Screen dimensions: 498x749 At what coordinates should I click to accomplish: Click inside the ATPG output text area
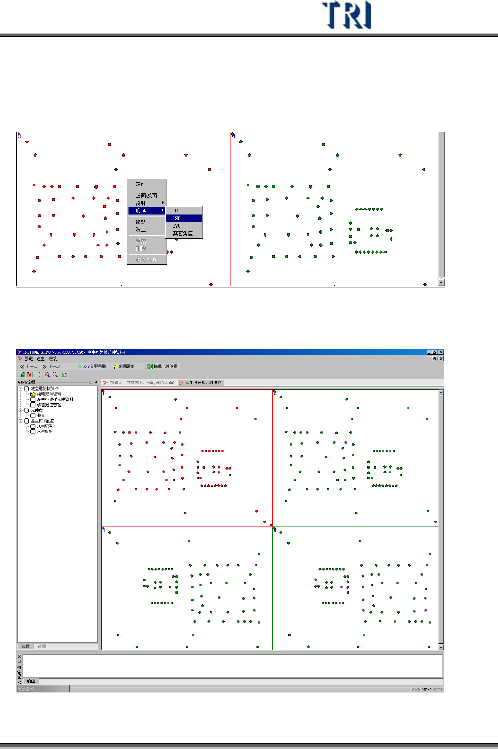click(232, 666)
